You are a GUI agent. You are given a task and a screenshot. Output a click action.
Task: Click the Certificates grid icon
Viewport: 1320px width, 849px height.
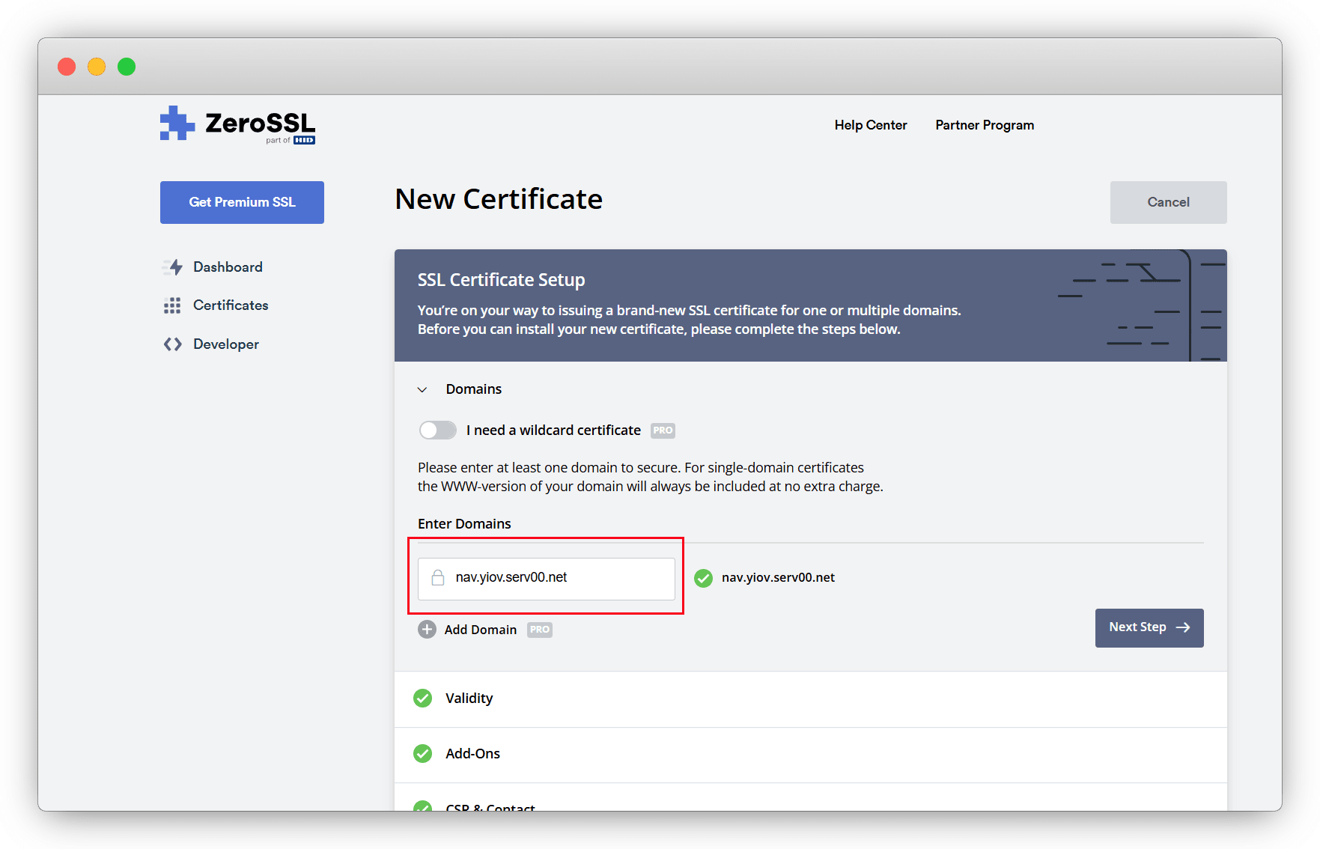pyautogui.click(x=172, y=305)
